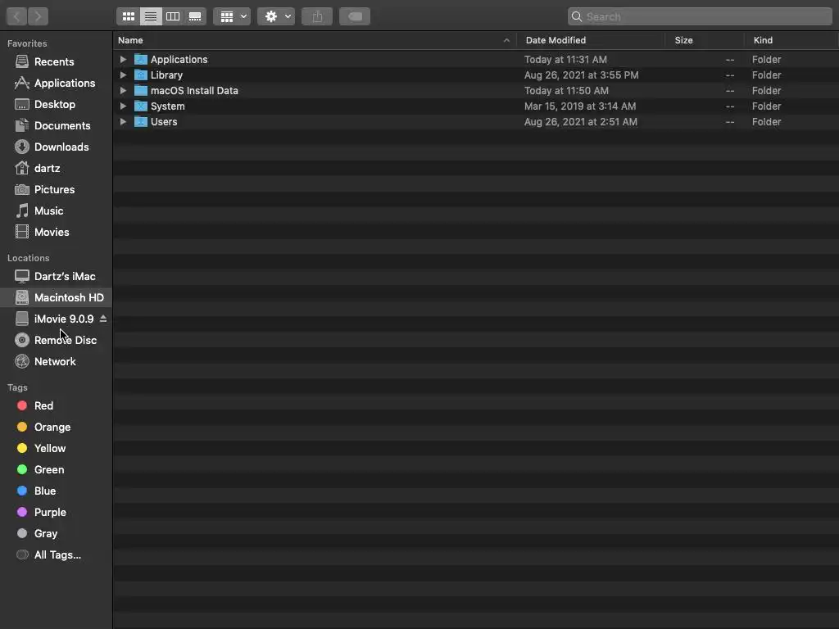839x629 pixels.
Task: Open the dartz home folder
Action: [x=56, y=169]
